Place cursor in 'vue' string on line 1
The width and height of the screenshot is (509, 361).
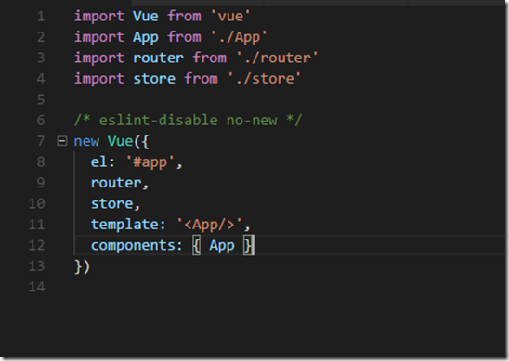pyautogui.click(x=230, y=16)
